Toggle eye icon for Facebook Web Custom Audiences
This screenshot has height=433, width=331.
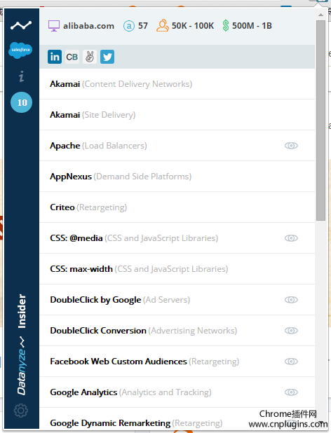coord(291,362)
